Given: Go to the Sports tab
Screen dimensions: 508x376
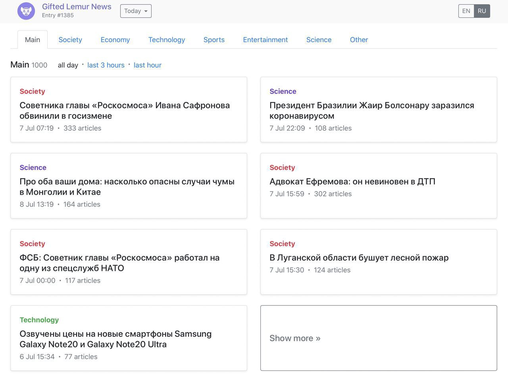Looking at the screenshot, I should coord(214,40).
